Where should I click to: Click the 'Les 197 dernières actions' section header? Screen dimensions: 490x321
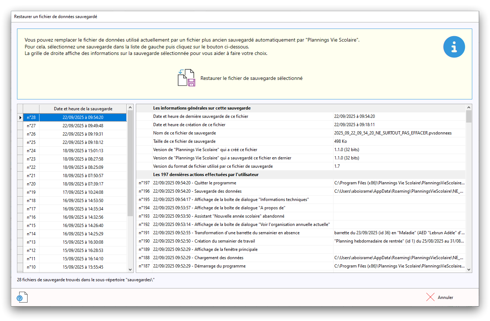click(x=206, y=175)
